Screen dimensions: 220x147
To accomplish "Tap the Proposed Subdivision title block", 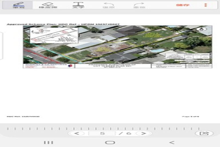I will [x=113, y=66].
